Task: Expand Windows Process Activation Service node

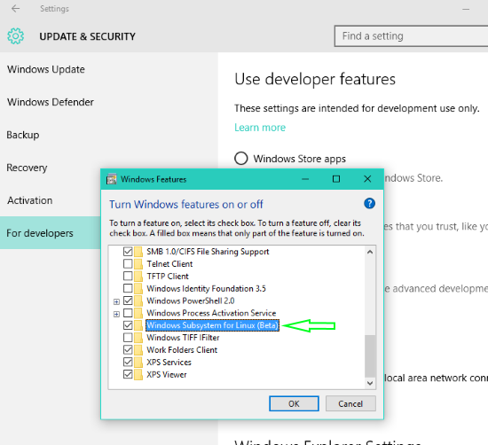Action: point(116,314)
